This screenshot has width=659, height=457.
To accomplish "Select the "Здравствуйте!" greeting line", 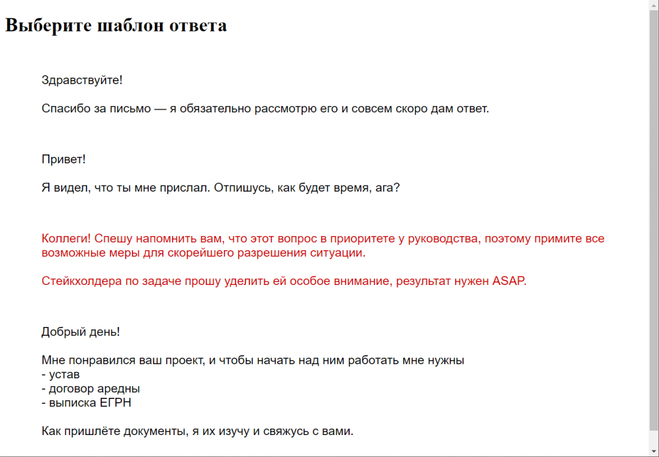I will pyautogui.click(x=82, y=80).
